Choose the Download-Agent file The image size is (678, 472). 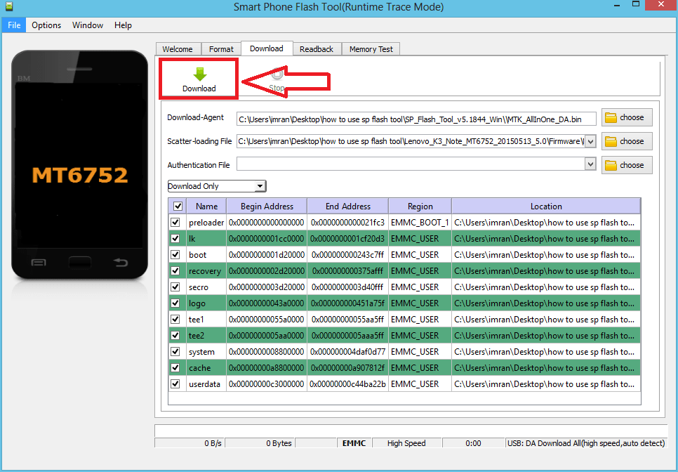627,118
